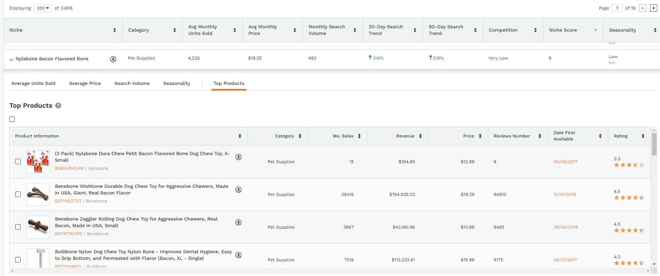
Task: Open Amazon icon for Nylabone Dura Chew 3 Pack
Action: pyautogui.click(x=238, y=157)
